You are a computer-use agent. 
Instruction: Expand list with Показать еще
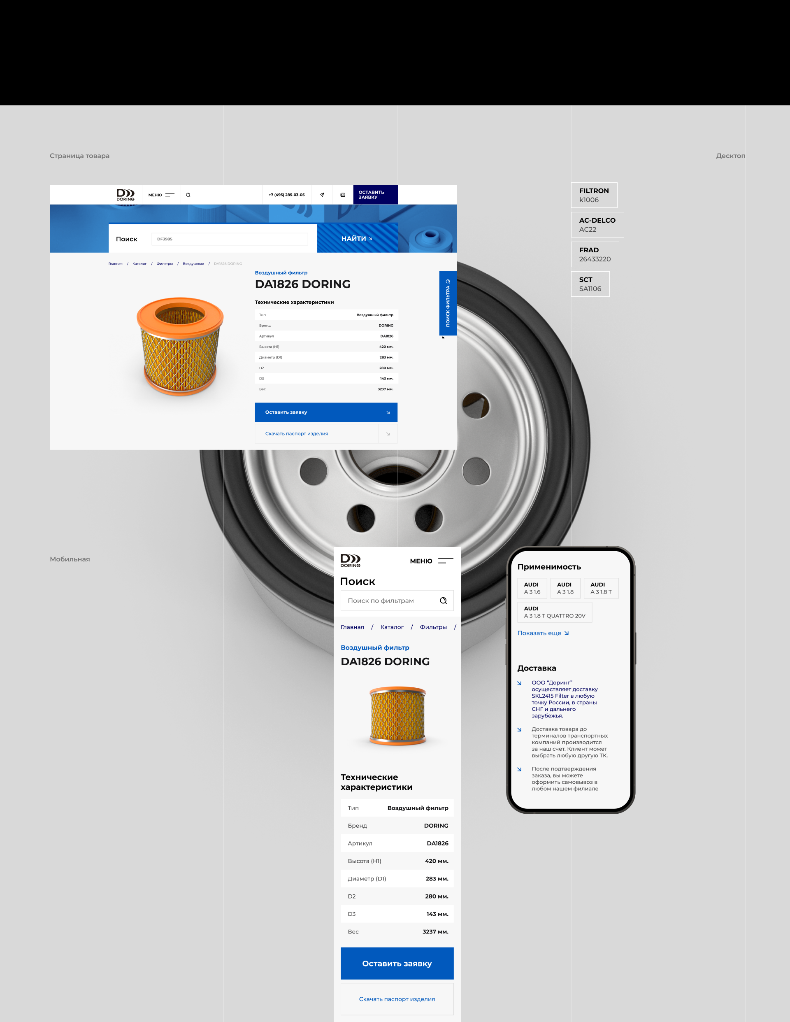[x=543, y=633]
